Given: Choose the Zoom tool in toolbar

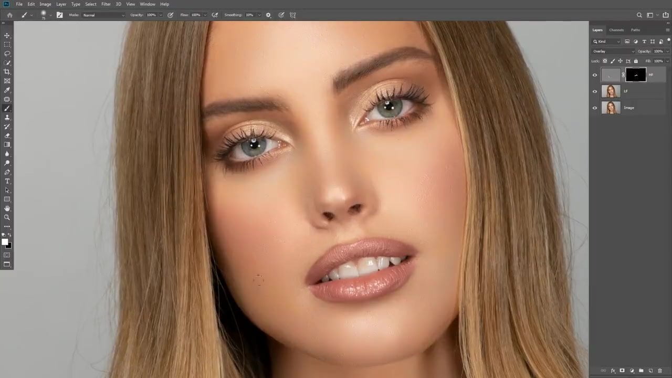Looking at the screenshot, I should tap(7, 217).
